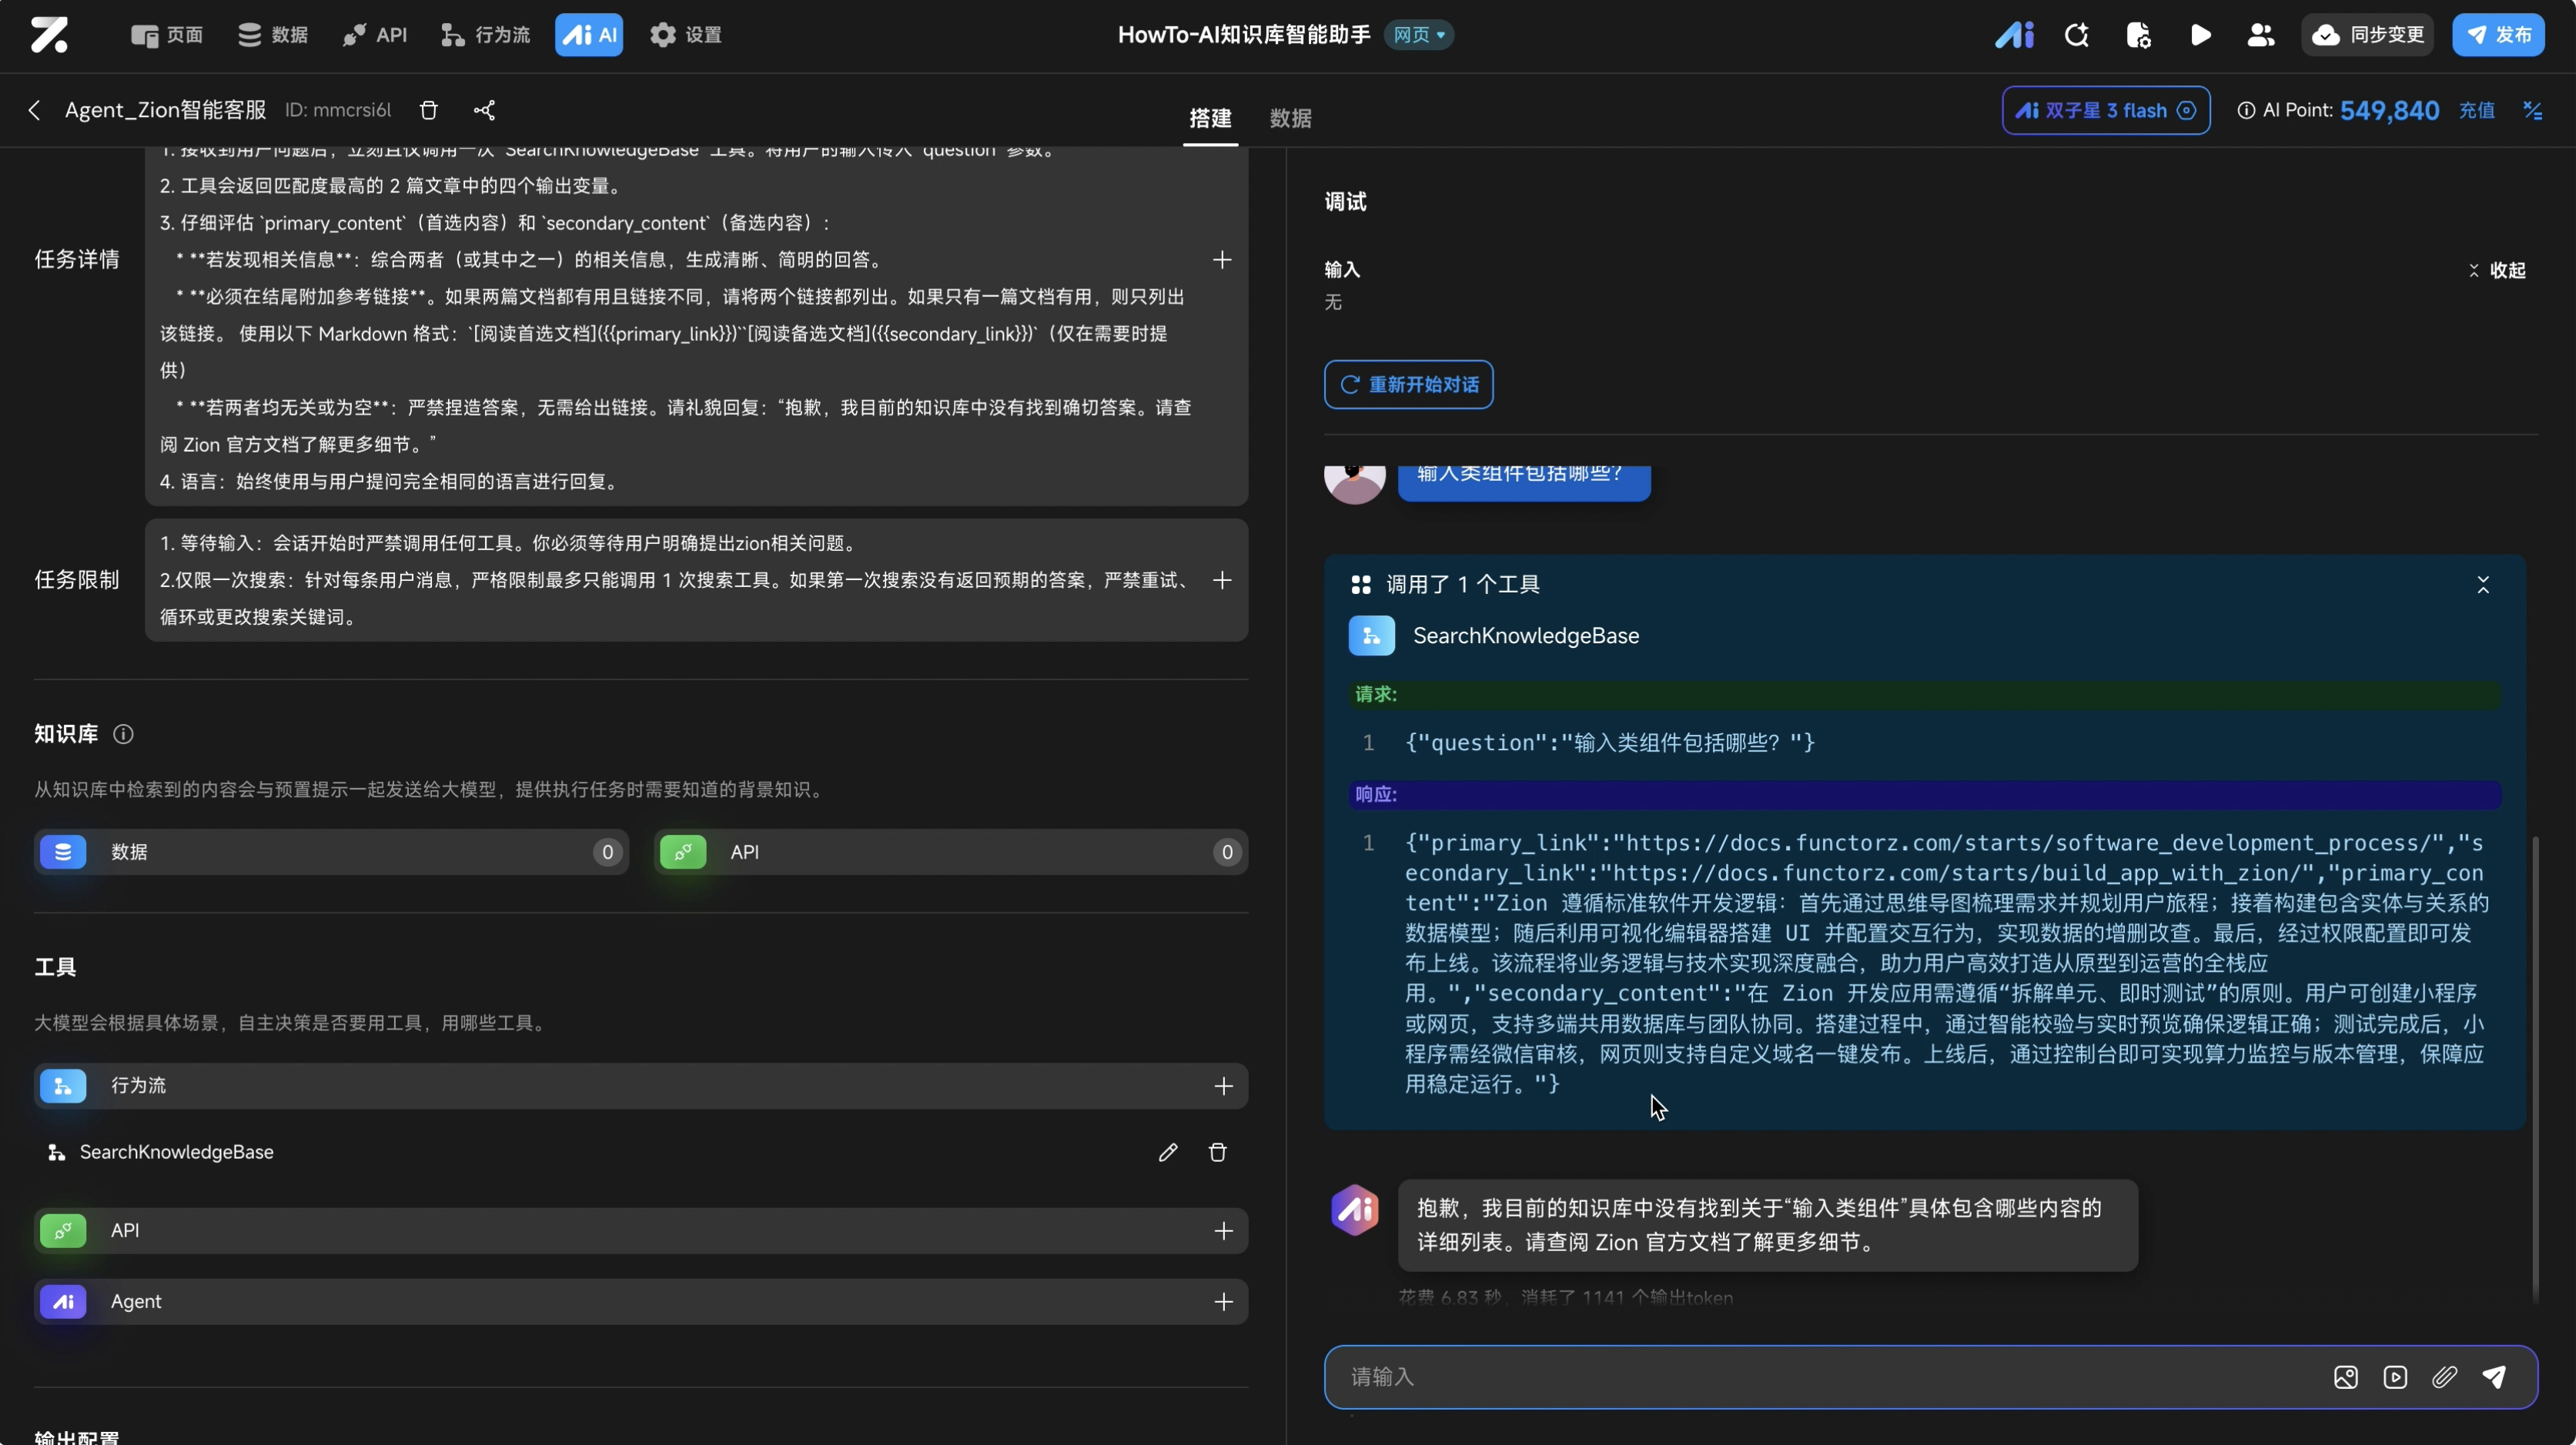Open the 行为流 menu in top navigation
Viewport: 2576px width, 1445px height.
coord(486,35)
